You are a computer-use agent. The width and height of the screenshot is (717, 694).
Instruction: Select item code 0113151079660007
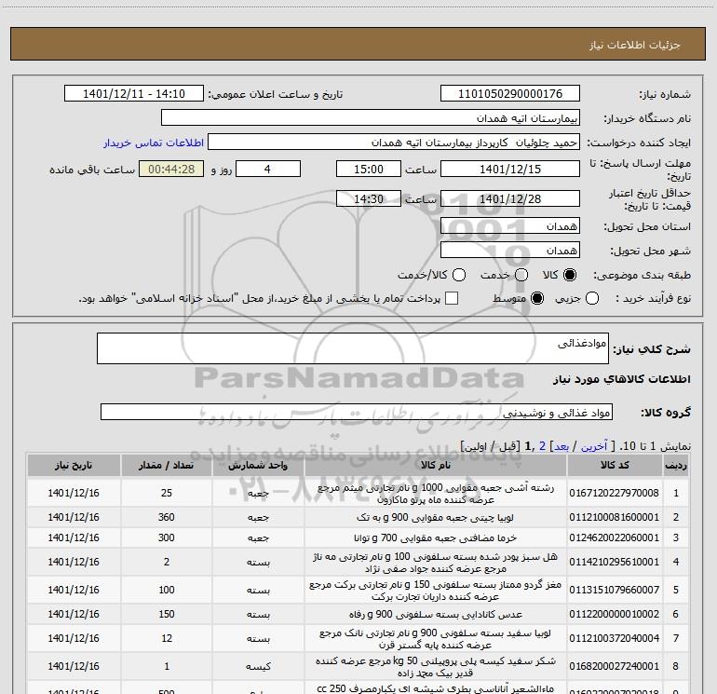click(x=615, y=591)
